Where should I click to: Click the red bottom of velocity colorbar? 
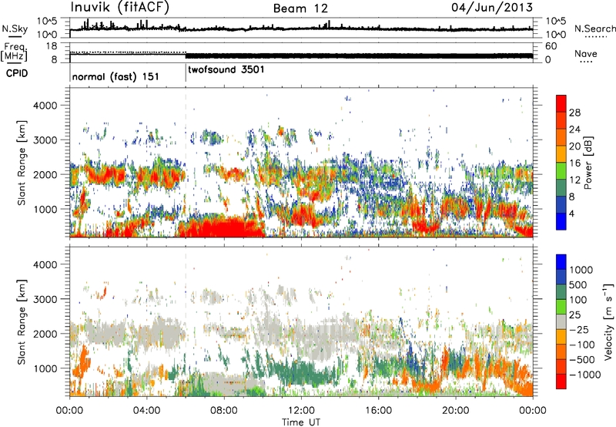tap(561, 382)
